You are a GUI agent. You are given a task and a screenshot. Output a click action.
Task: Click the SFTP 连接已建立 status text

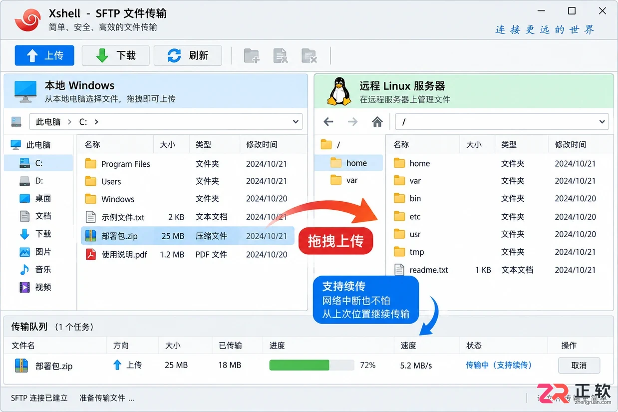tap(39, 398)
